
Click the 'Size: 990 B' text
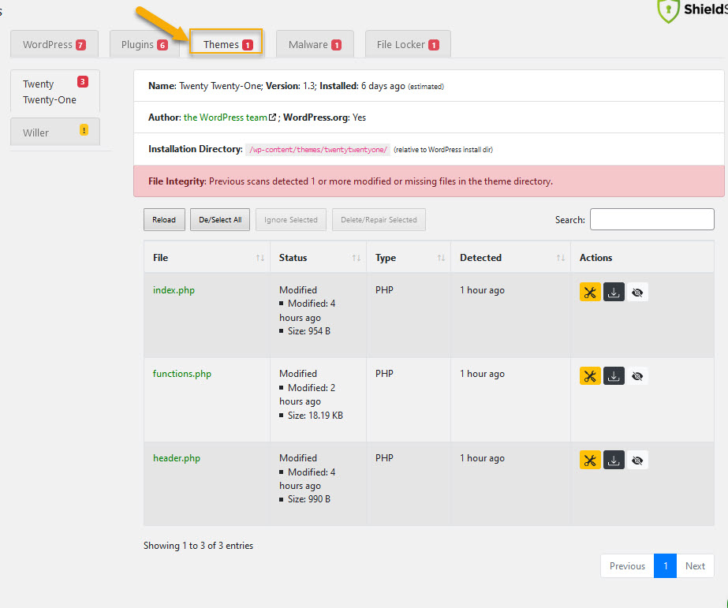coord(308,499)
